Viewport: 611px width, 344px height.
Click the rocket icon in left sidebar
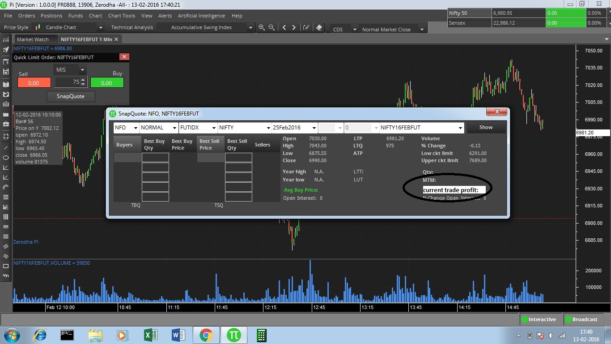click(x=6, y=49)
